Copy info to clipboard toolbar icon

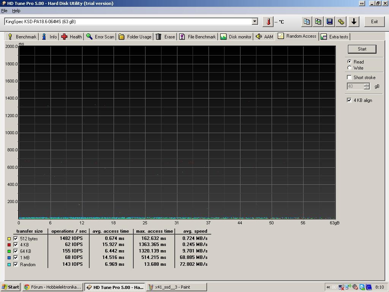pos(307,22)
